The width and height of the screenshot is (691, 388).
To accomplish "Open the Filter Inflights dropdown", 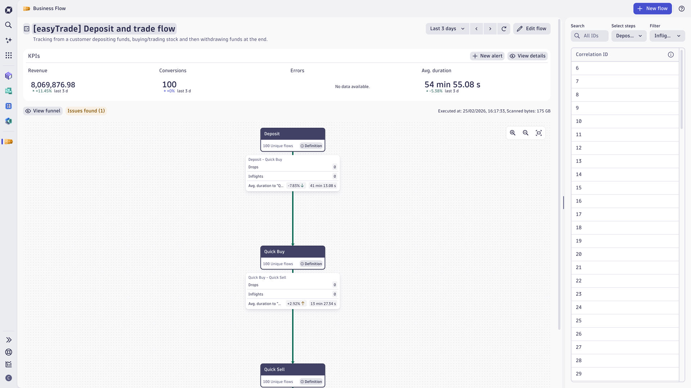I will click(x=667, y=36).
